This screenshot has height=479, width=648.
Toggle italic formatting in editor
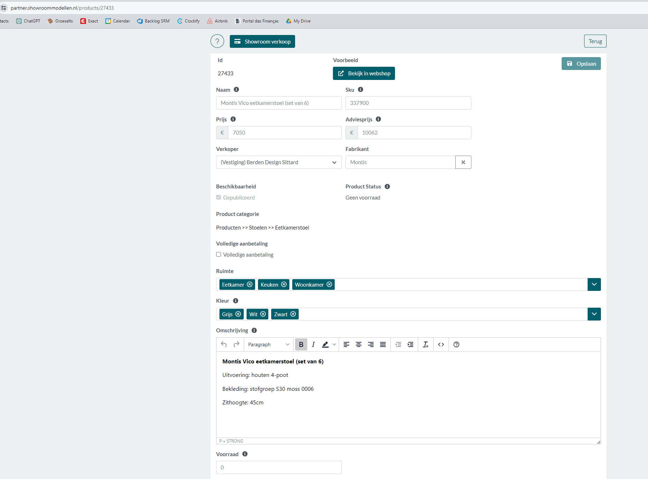click(x=313, y=344)
